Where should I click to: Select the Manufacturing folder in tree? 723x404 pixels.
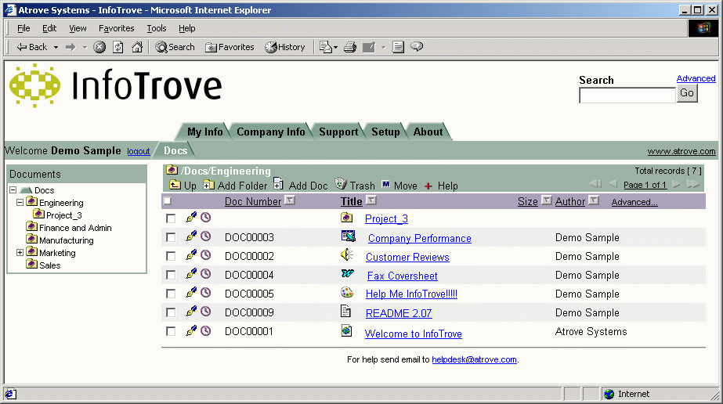(66, 240)
